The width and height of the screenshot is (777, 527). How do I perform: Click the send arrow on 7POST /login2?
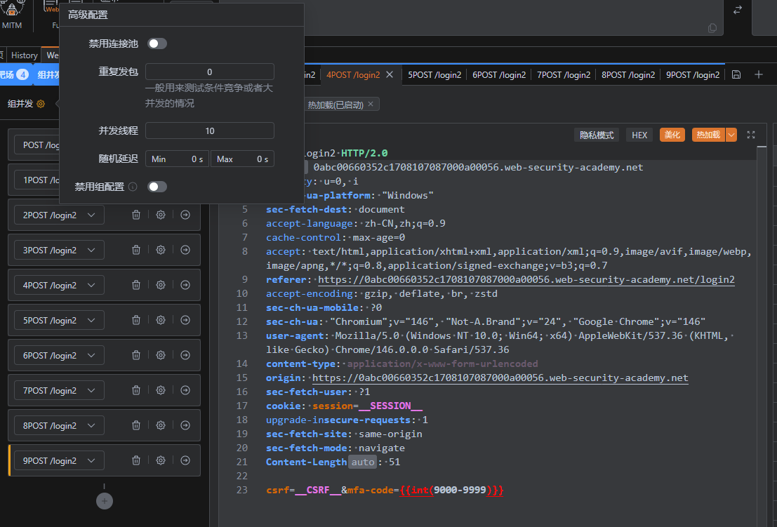(x=185, y=390)
